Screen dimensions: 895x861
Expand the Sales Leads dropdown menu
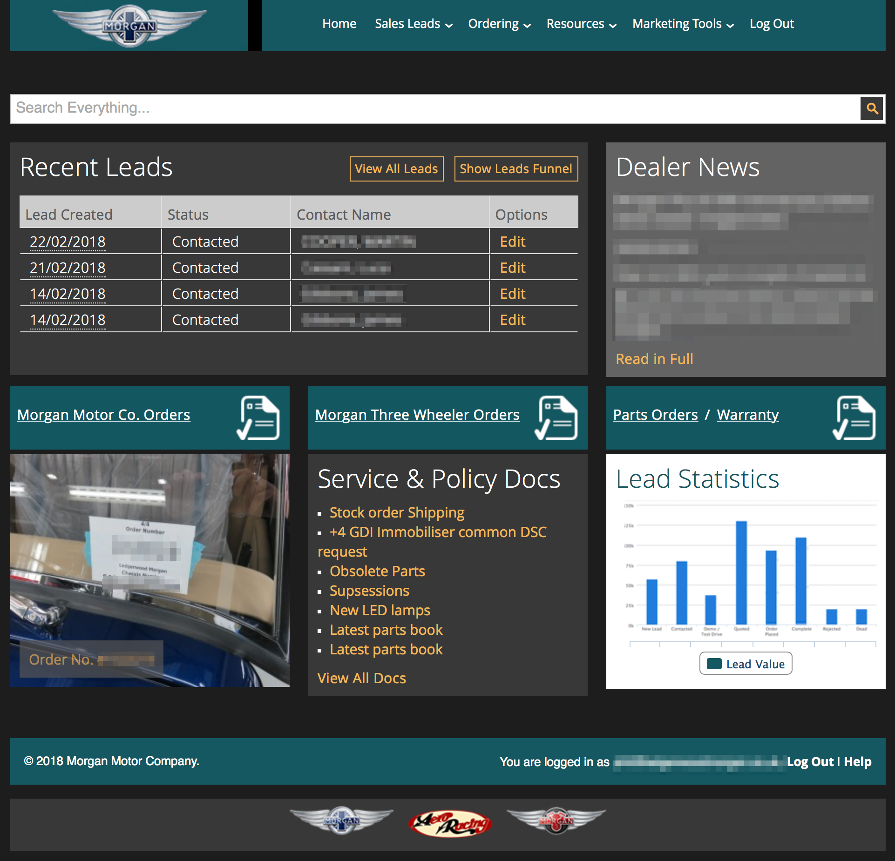click(x=414, y=24)
